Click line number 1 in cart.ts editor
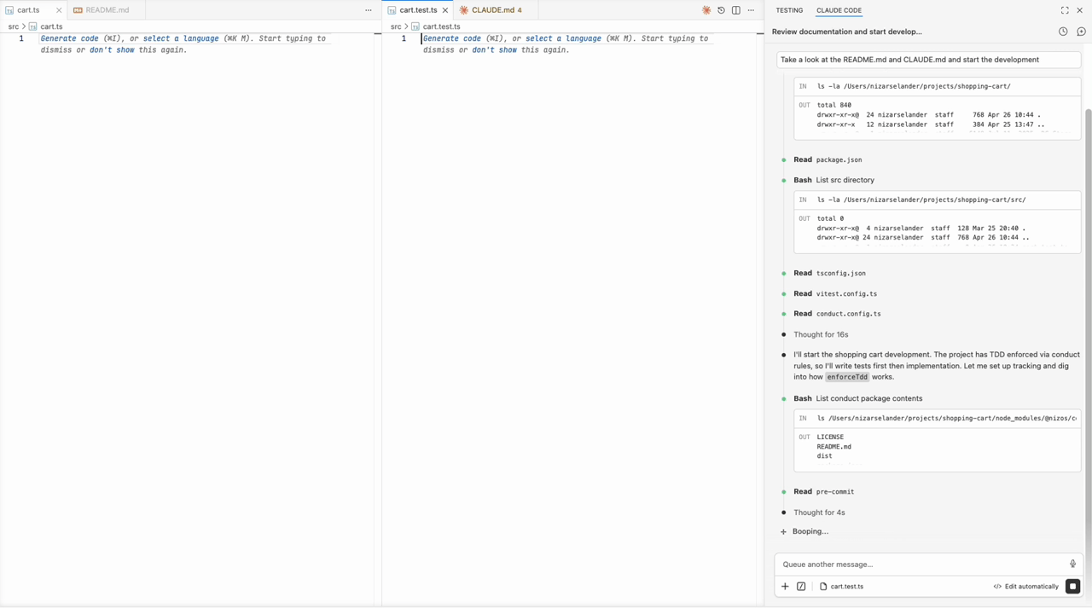The width and height of the screenshot is (1092, 608). pos(21,38)
